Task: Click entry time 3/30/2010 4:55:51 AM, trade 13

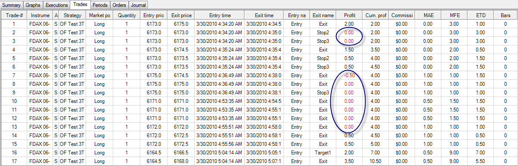Action: click(x=219, y=127)
